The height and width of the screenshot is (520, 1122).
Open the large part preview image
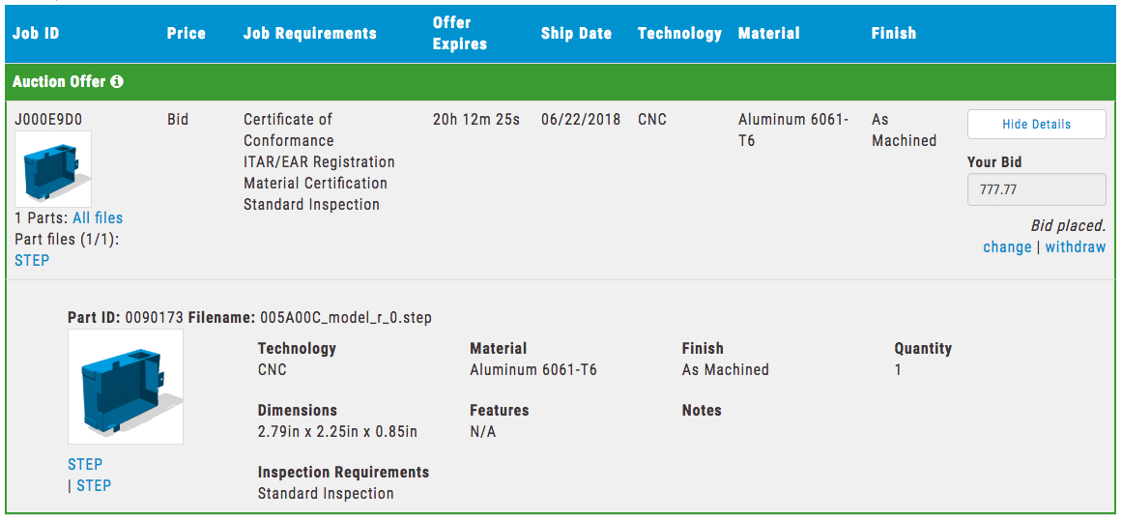[x=126, y=387]
